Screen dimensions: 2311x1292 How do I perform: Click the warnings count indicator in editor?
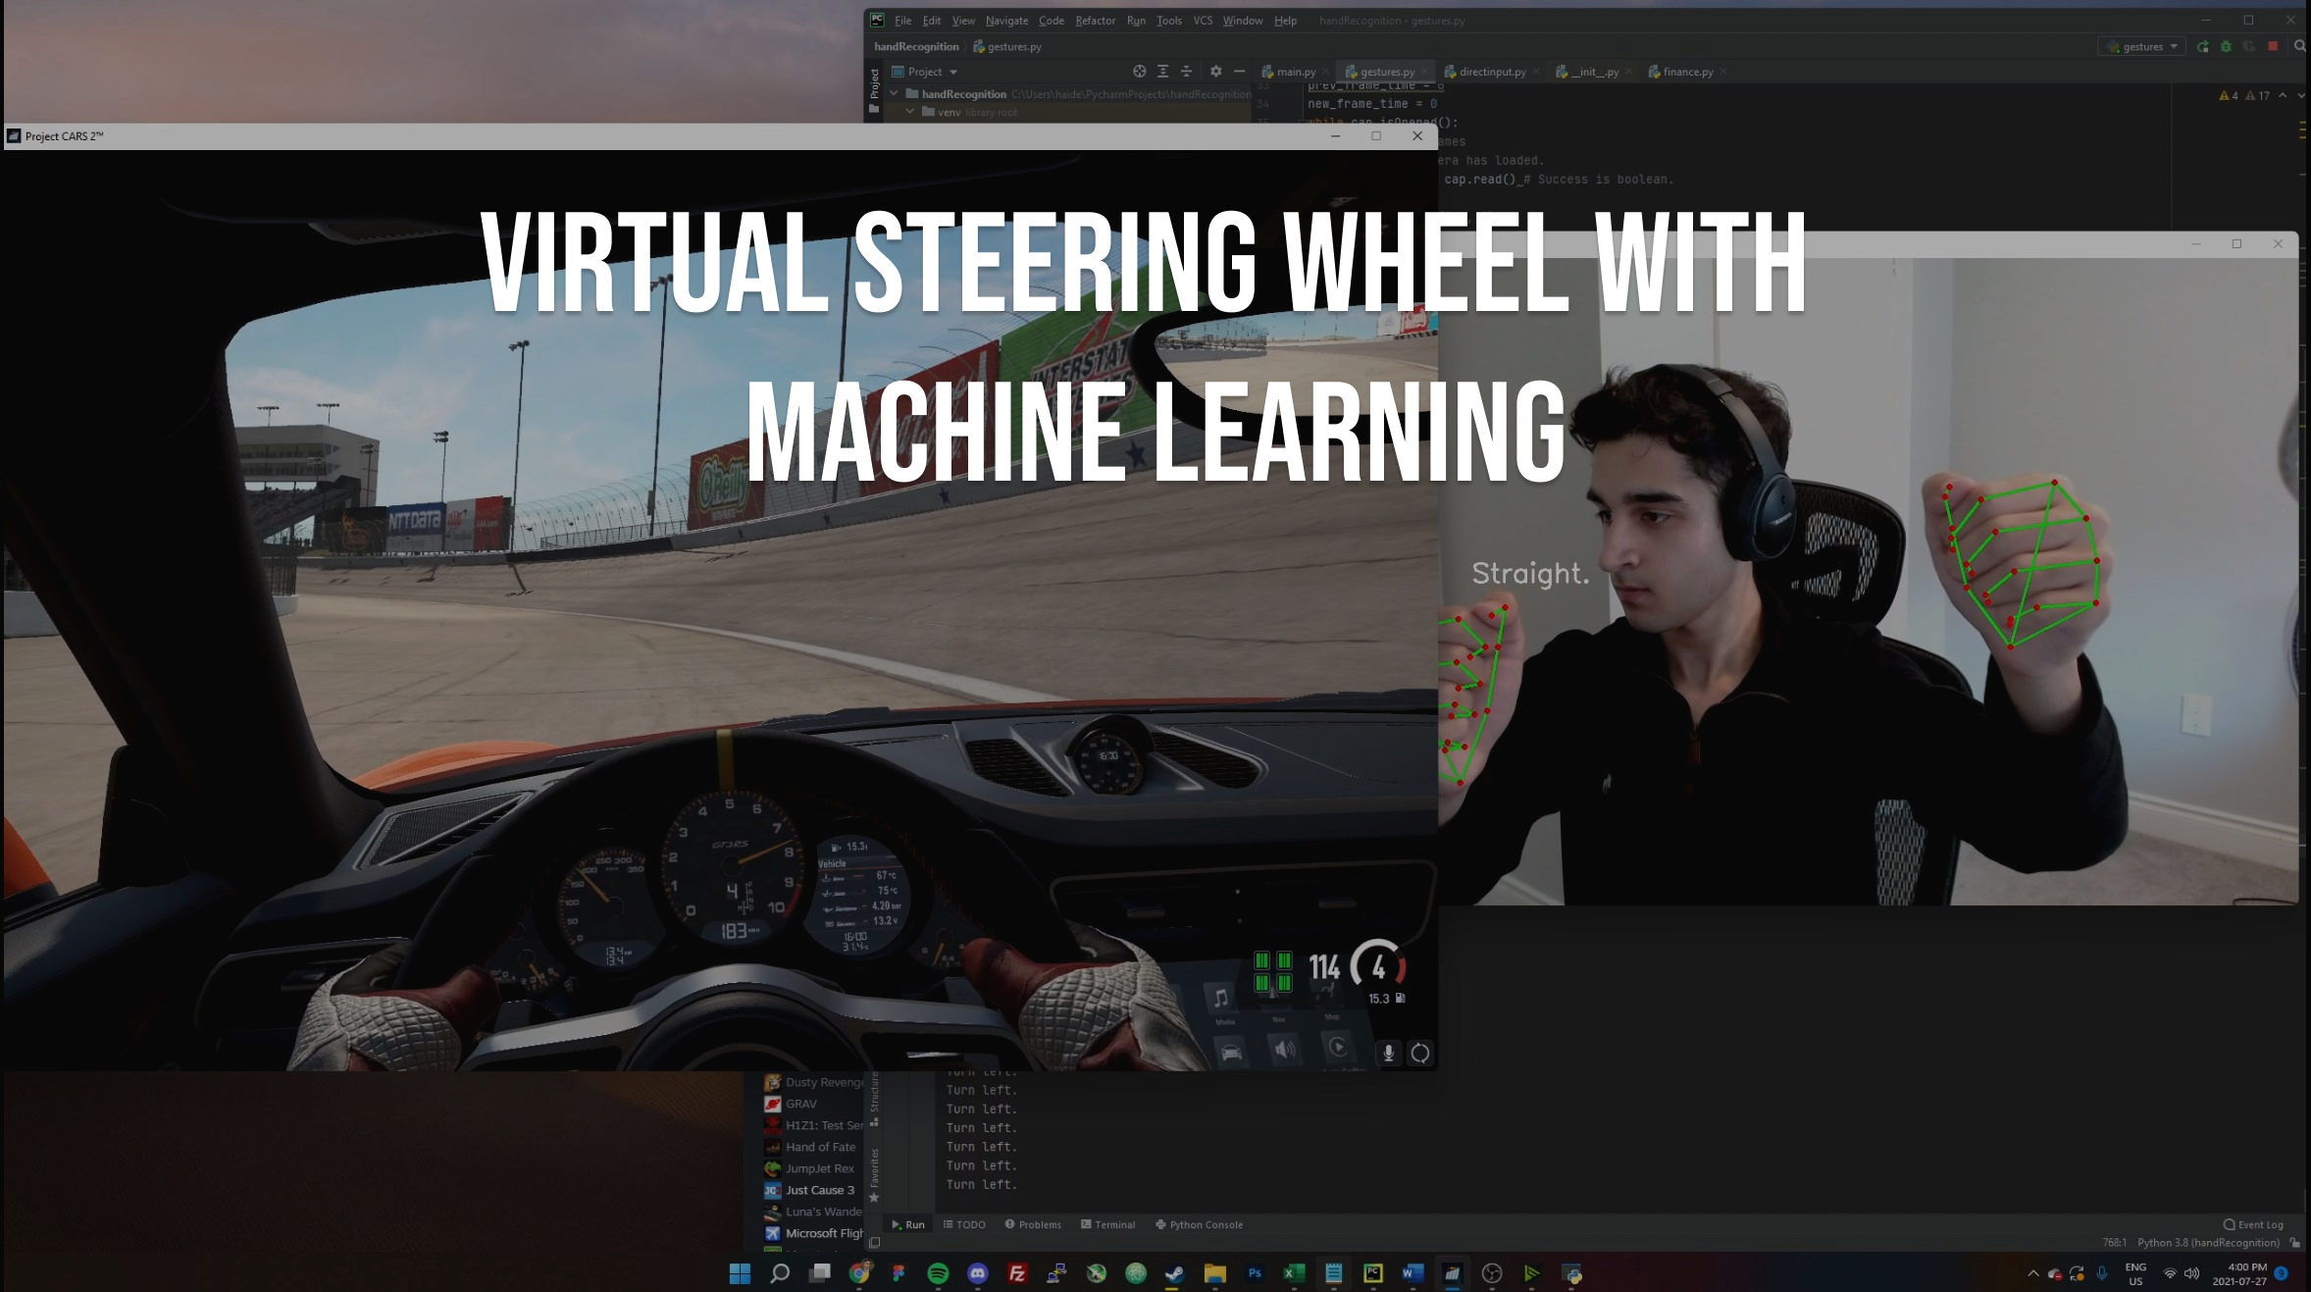[x=2244, y=95]
